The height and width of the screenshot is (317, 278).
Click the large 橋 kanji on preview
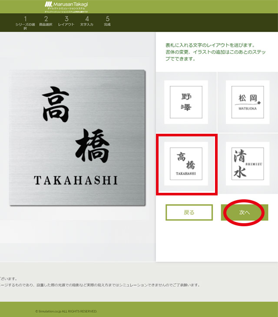(x=93, y=146)
